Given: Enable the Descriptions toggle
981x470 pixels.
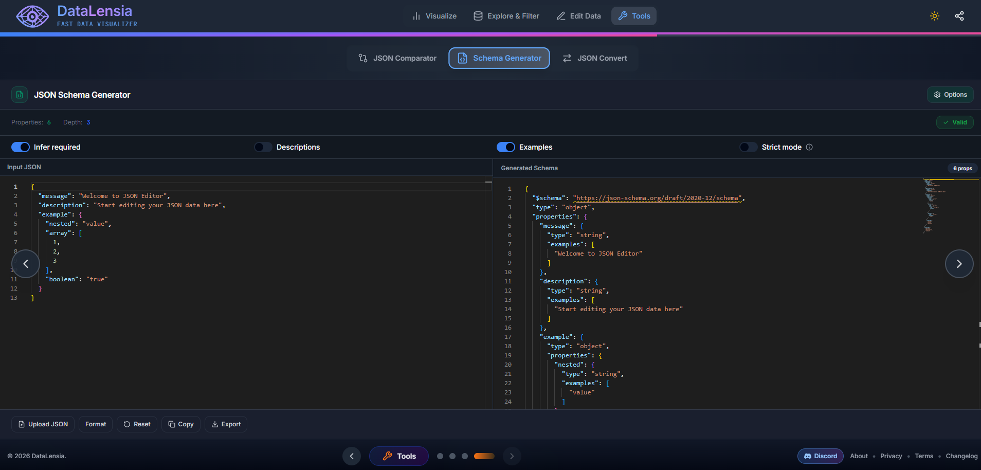Looking at the screenshot, I should (263, 147).
